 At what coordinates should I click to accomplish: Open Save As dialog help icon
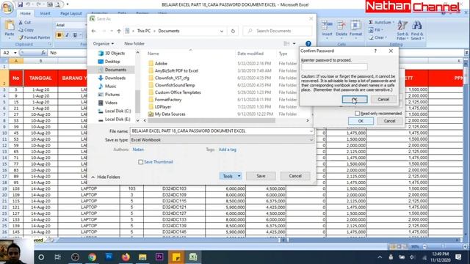click(308, 44)
